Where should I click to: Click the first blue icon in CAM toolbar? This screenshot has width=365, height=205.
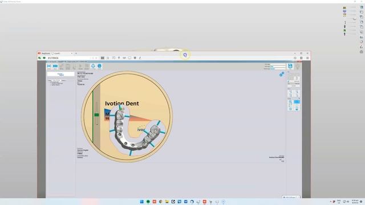coord(49,66)
